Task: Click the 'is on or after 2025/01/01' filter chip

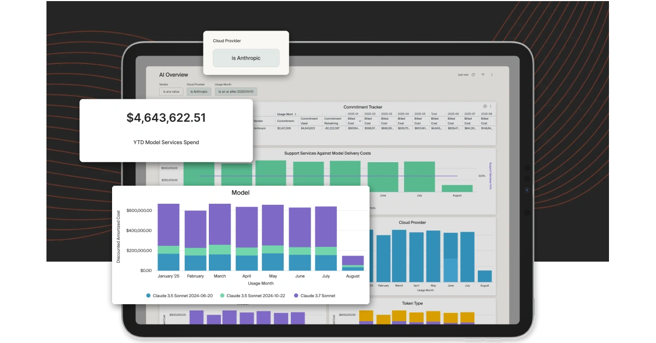Action: [235, 91]
